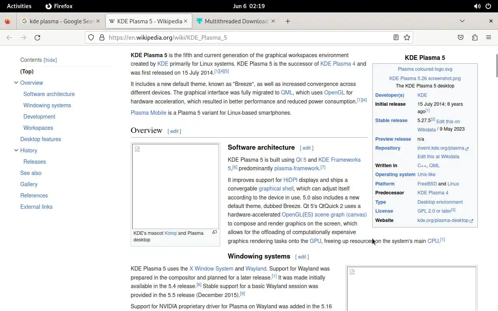This screenshot has height=311, width=498.
Task: Jump to Releases in contents
Action: pyautogui.click(x=35, y=162)
